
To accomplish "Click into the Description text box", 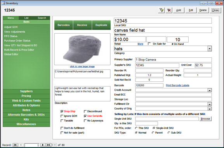I will point(82,94).
